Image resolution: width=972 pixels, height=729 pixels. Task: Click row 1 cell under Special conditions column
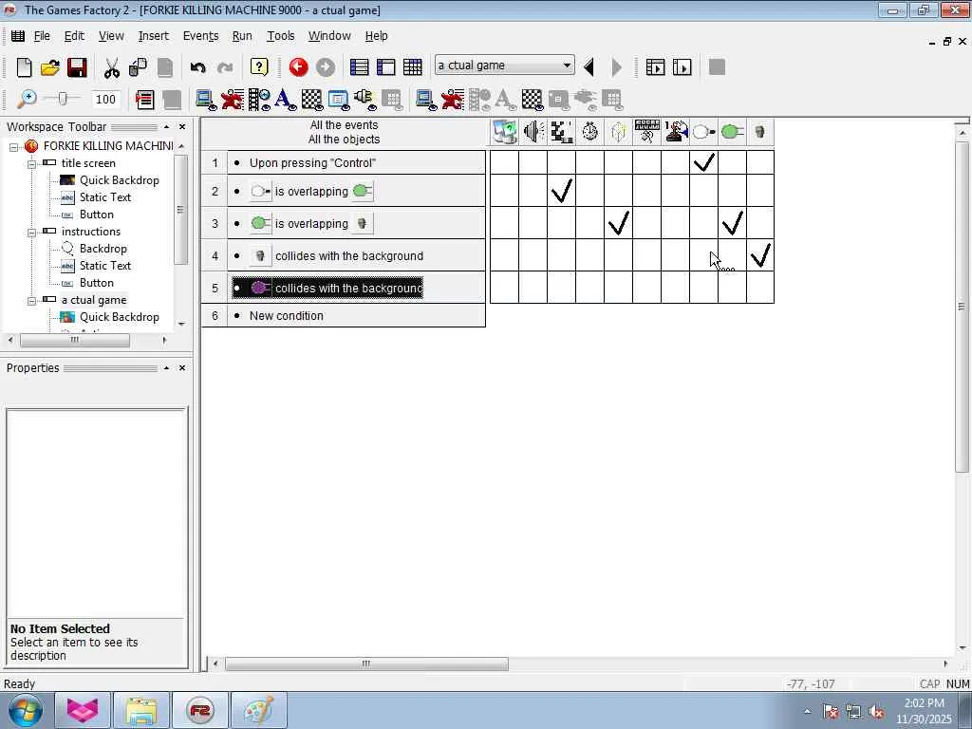[505, 162]
